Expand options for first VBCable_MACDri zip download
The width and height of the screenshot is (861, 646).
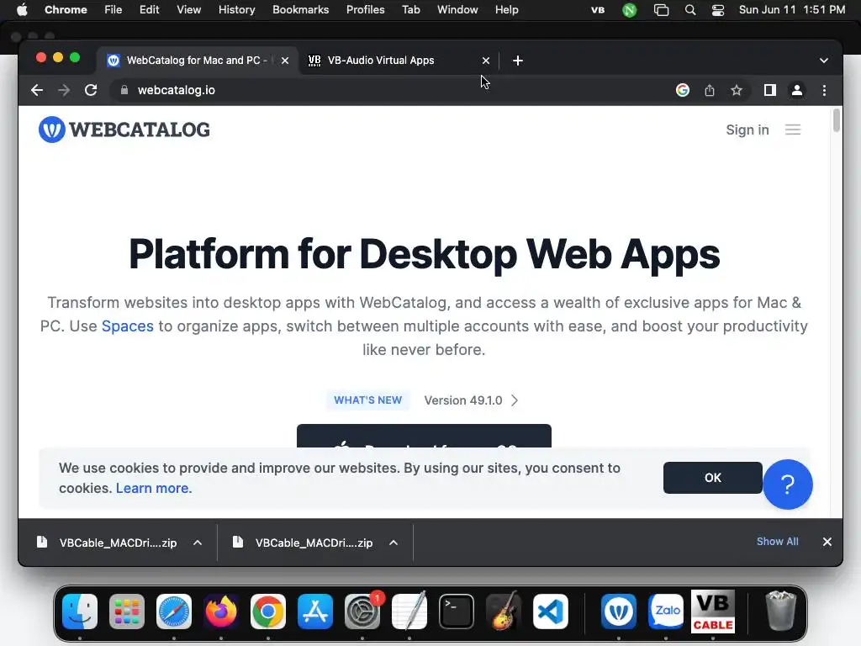point(198,543)
